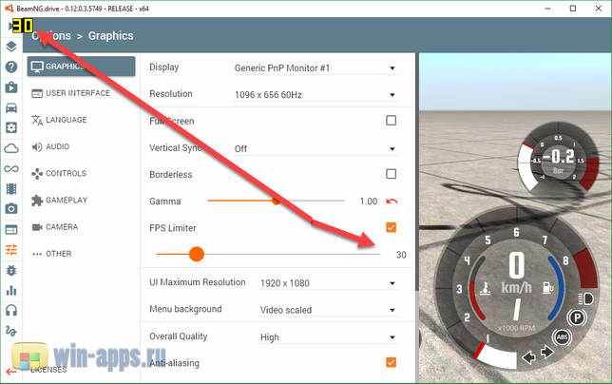Expand the Vertical Sync dropdown
This screenshot has width=612, height=384.
click(316, 148)
